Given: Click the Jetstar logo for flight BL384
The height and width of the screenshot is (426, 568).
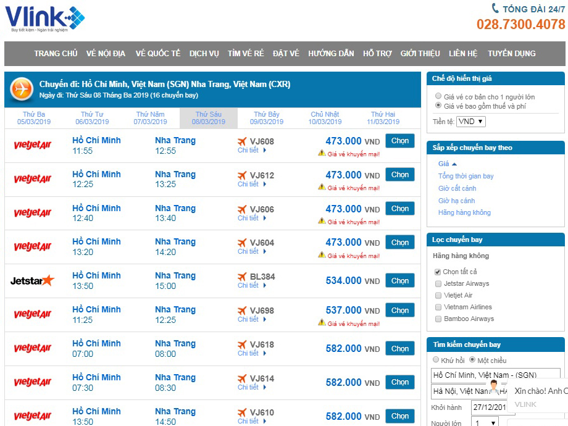Looking at the screenshot, I should (32, 280).
